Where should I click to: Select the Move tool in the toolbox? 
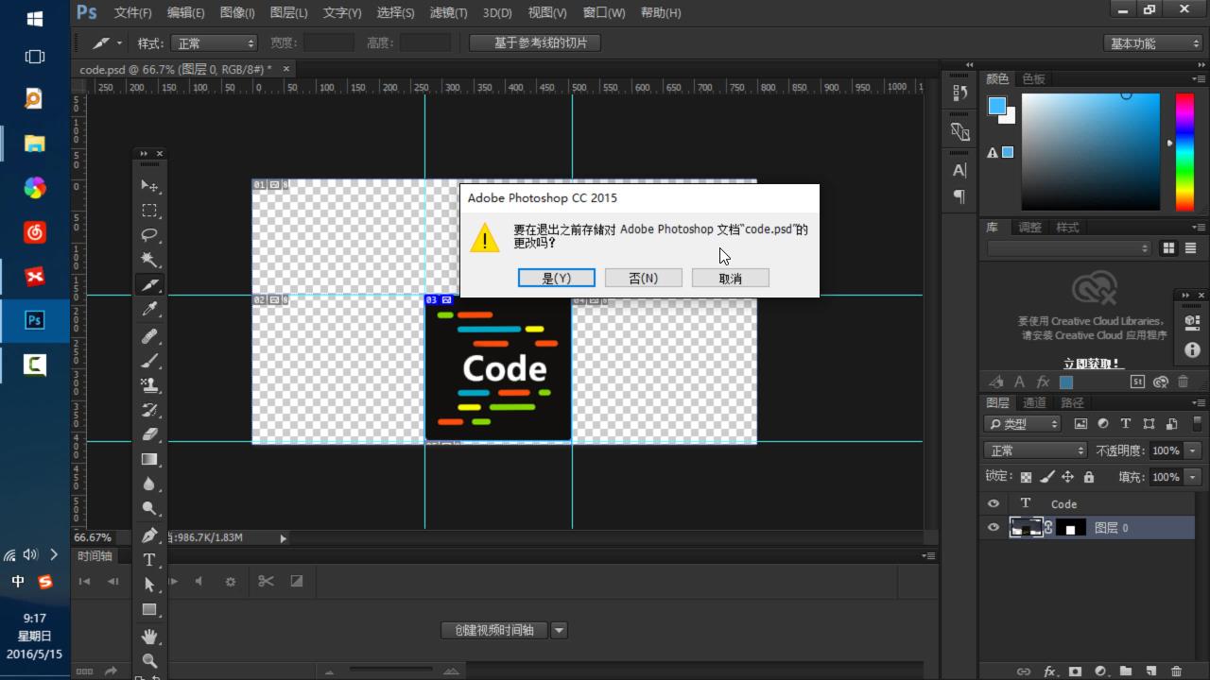tap(149, 185)
